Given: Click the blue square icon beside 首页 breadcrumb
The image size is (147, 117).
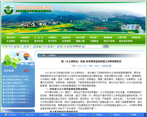Looking at the screenshot, I should [x=40, y=55].
